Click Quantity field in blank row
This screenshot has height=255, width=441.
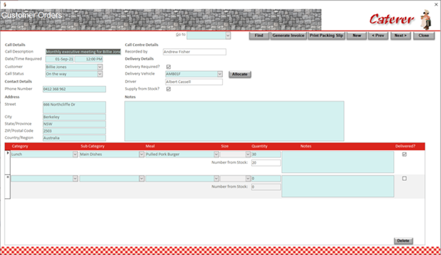point(266,178)
